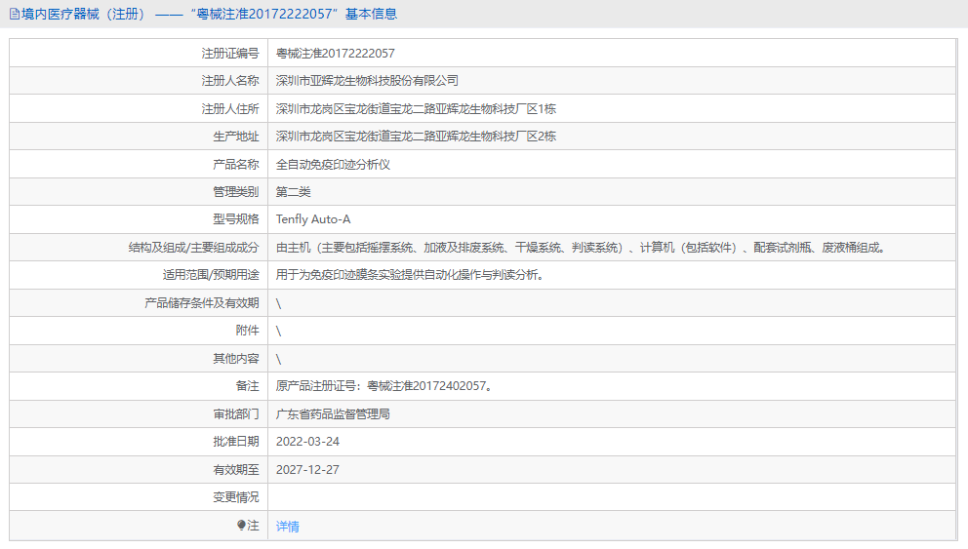Click the 管理类别 label

pyautogui.click(x=236, y=192)
